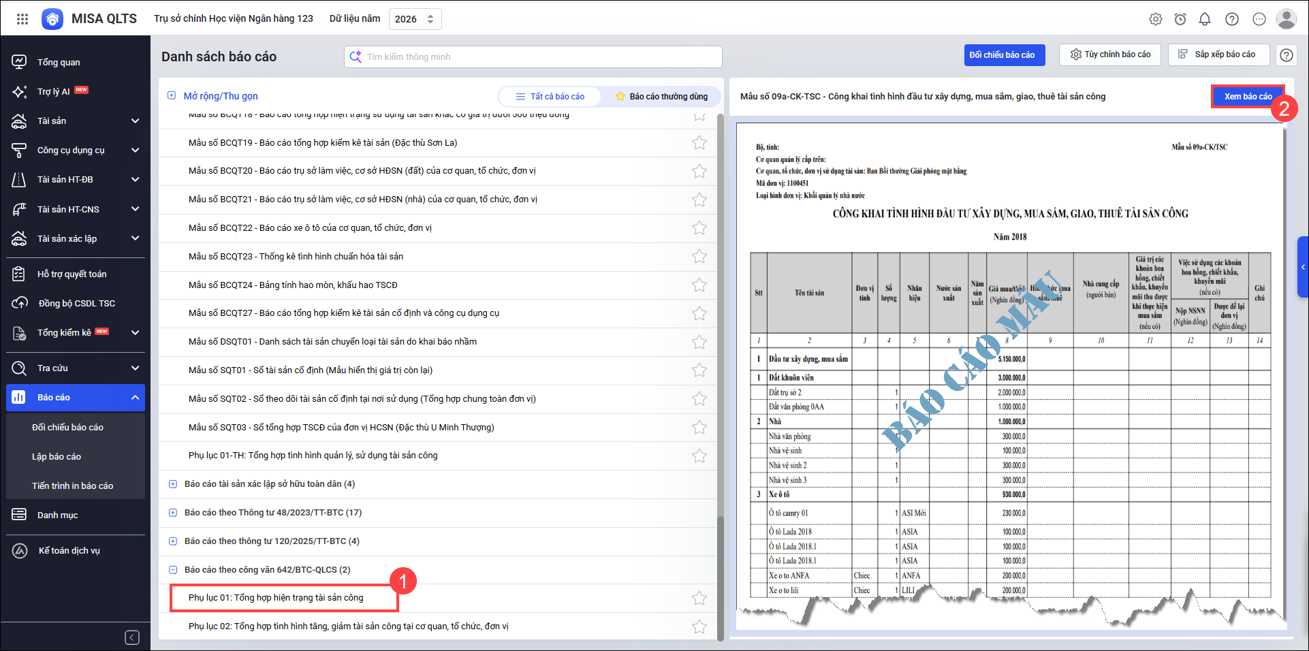
Task: Mark Mẫu số SQT01 report as frequently used
Action: [x=699, y=370]
